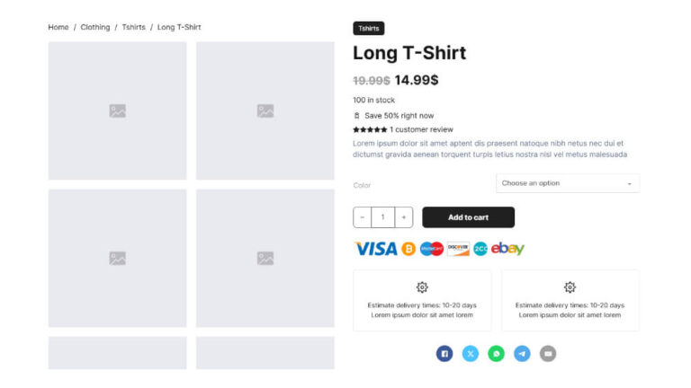This screenshot has width=691, height=388.
Task: Click the Discover card icon
Action: [458, 249]
